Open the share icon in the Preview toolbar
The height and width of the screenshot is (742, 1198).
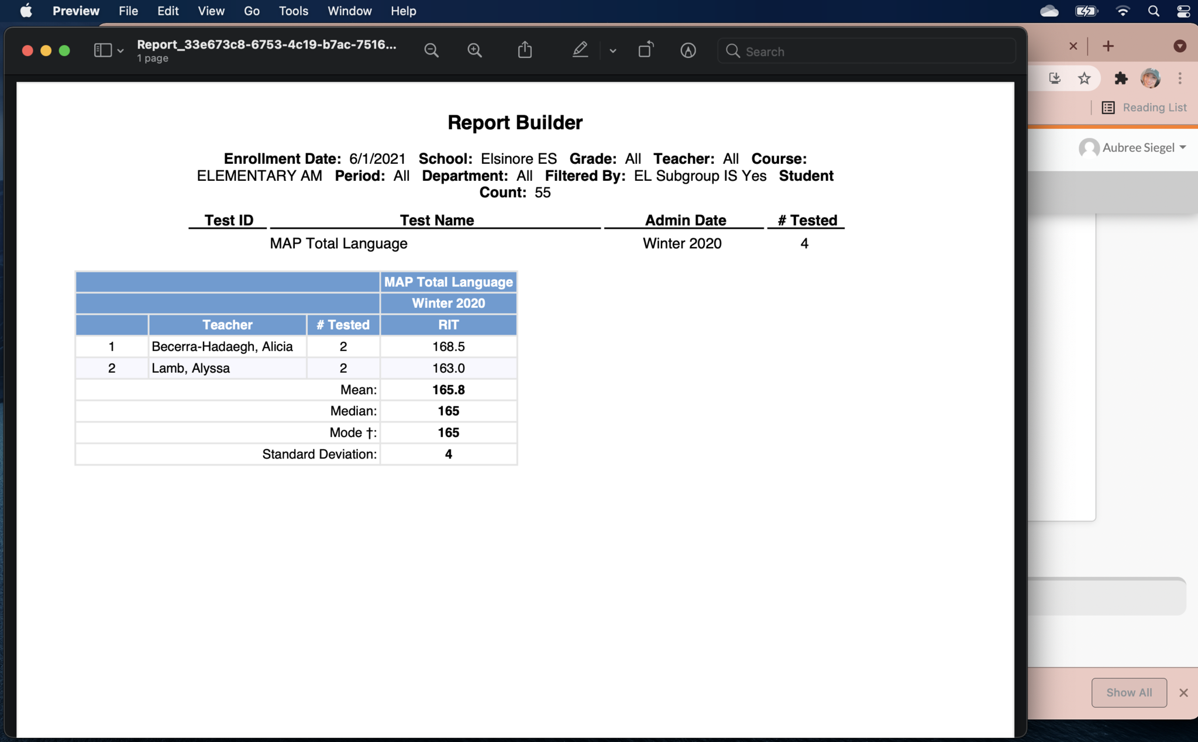[525, 50]
